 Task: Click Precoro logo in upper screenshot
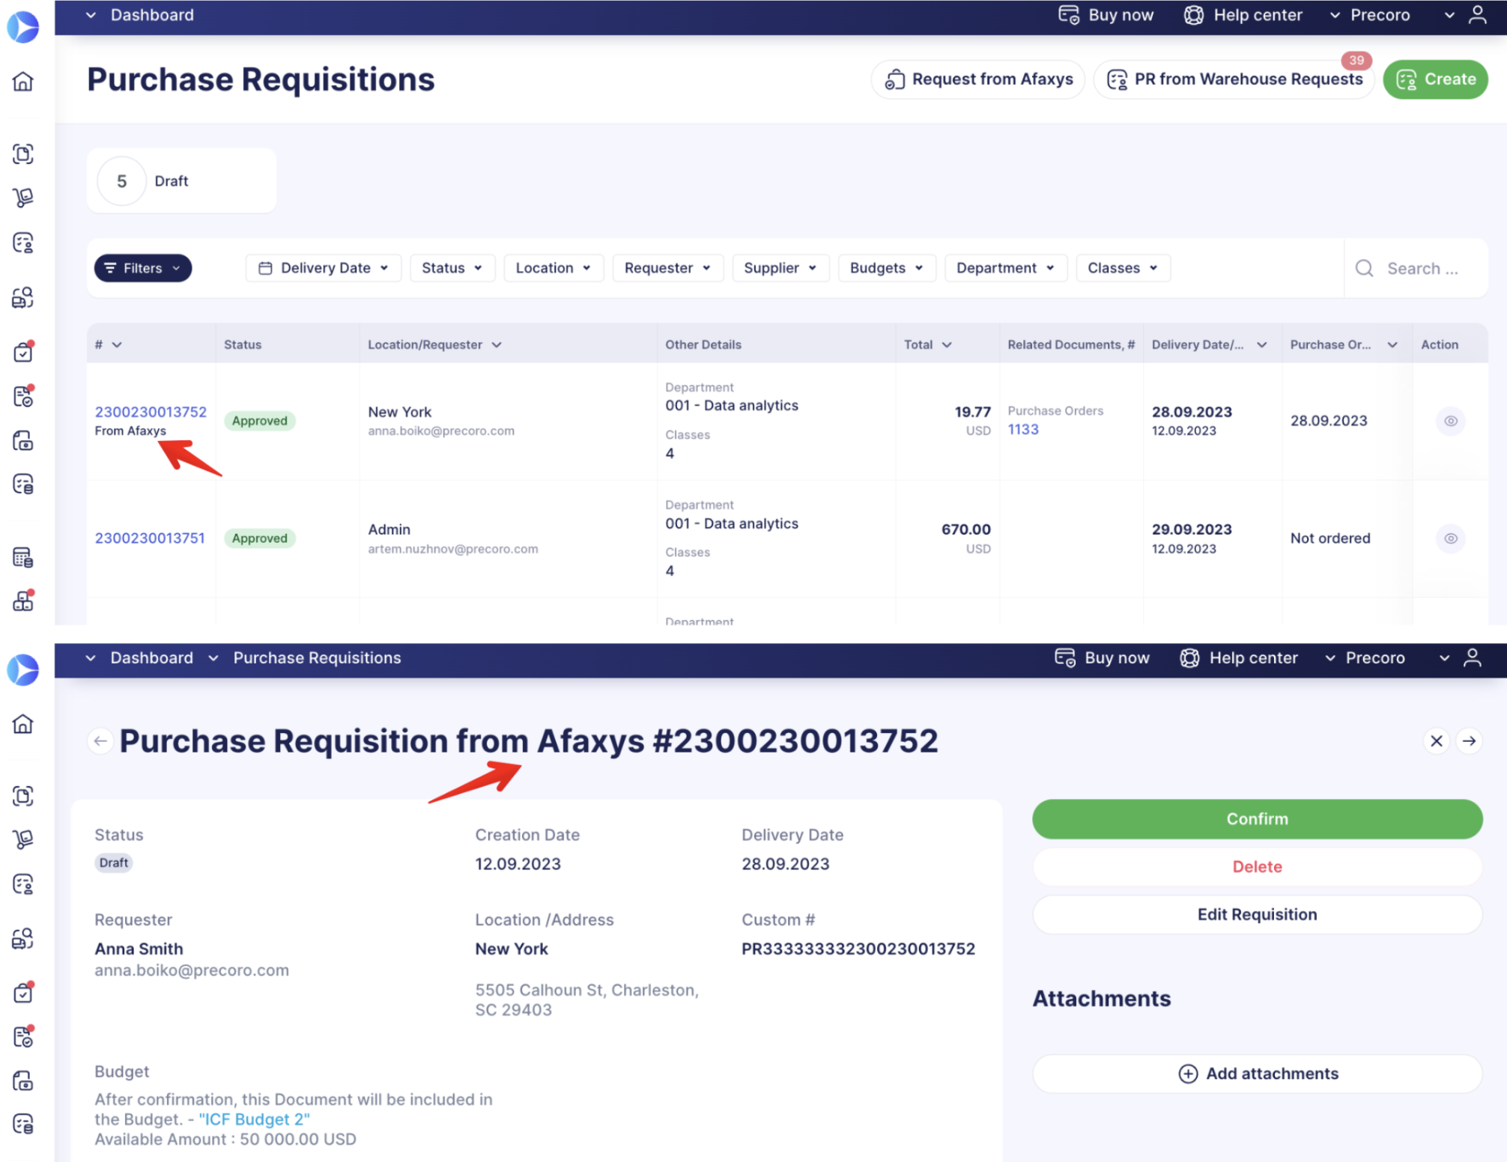point(23,26)
